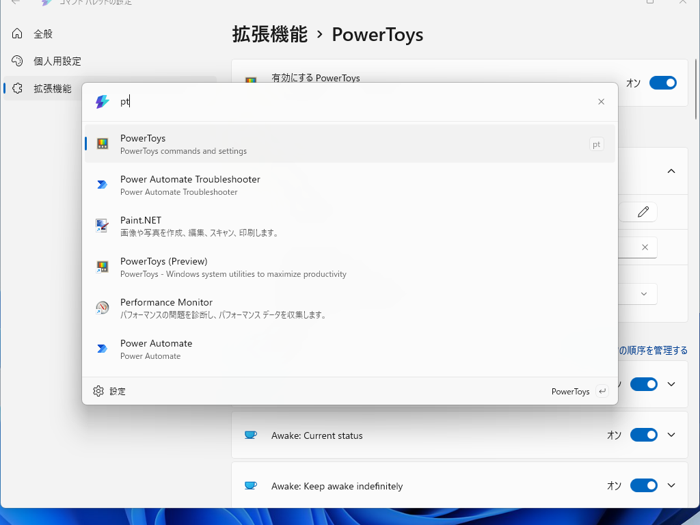700x525 pixels.
Task: Select 個人用設定 in the sidebar
Action: (41, 60)
